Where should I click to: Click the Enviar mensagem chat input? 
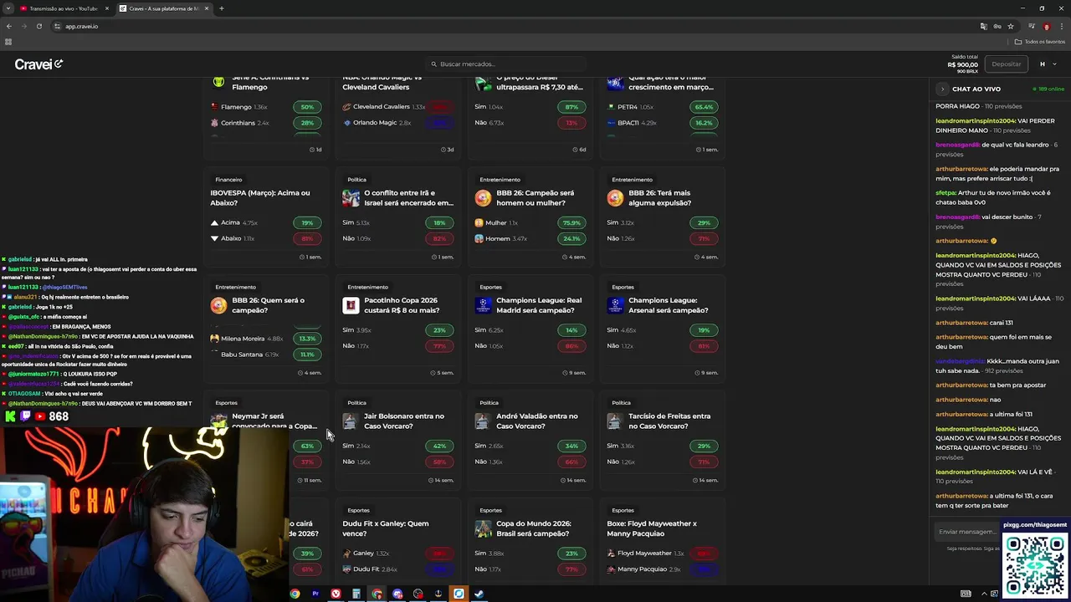pos(967,532)
